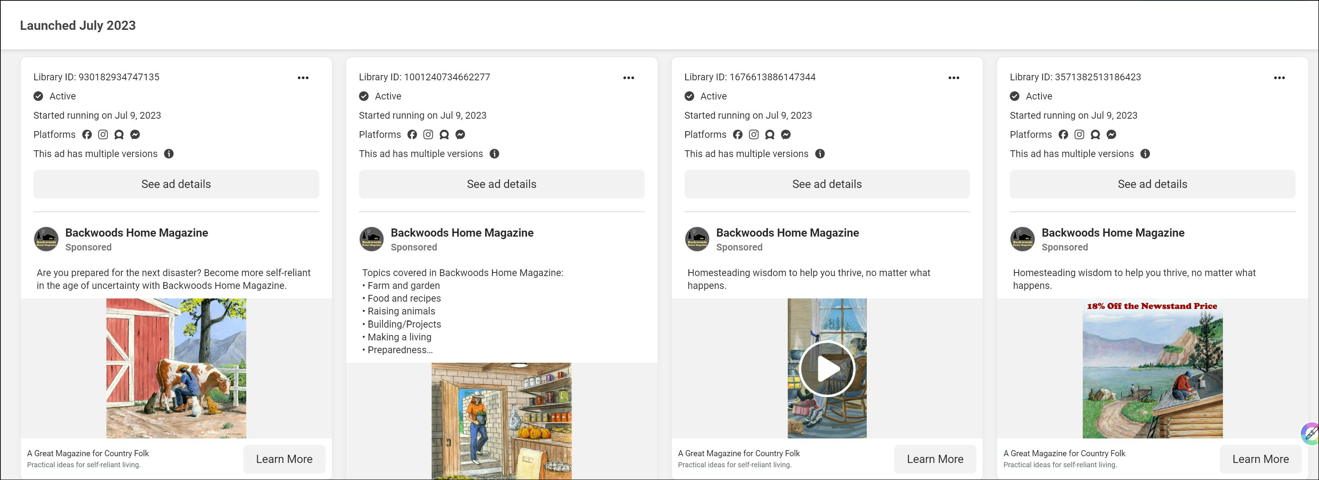The width and height of the screenshot is (1319, 480).
Task: Click Backwoods Home Magazine avatar in ad 3571382513186423
Action: click(1023, 239)
